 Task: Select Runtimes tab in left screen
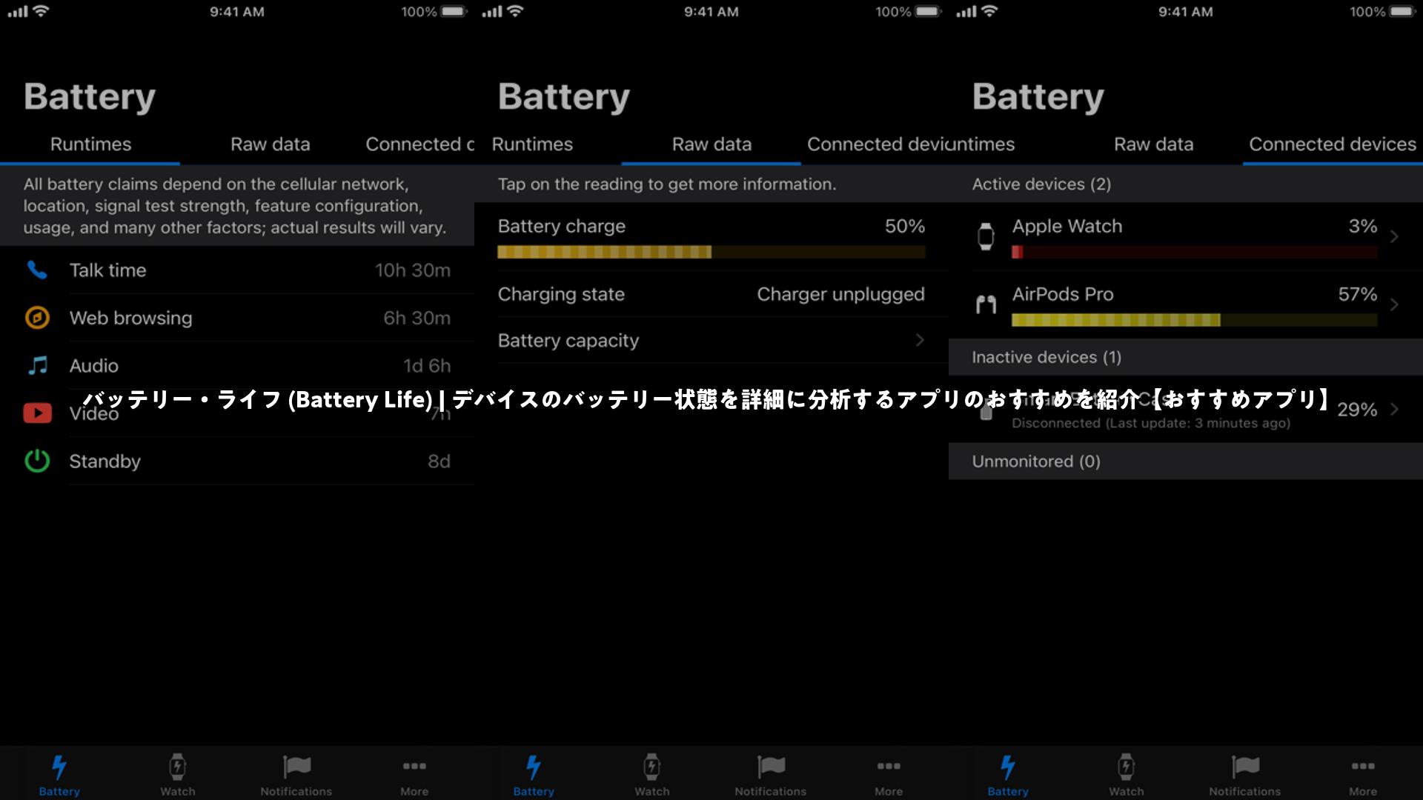click(90, 144)
